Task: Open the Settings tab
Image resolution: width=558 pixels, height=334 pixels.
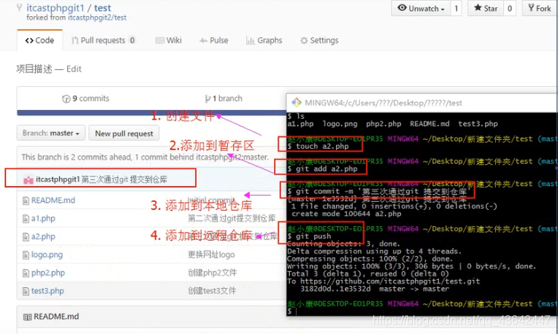Action: coord(319,40)
